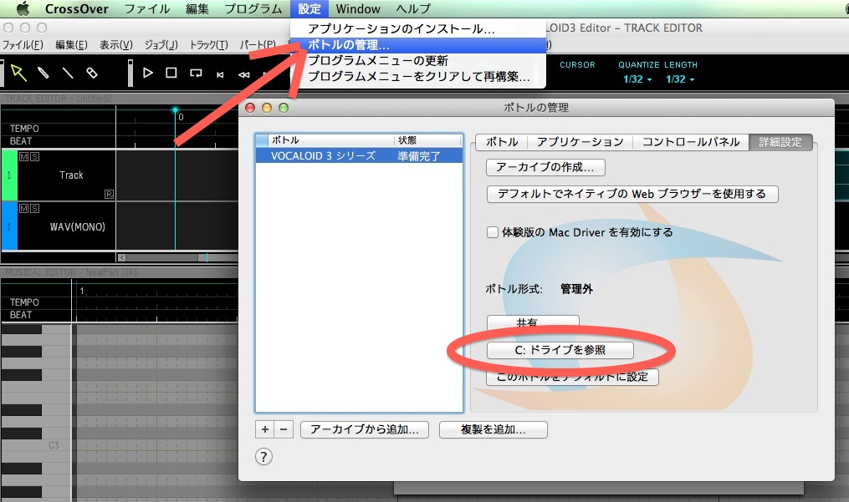This screenshot has height=502, width=849.
Task: Open VOCALOID トラック(T) menu
Action: (x=208, y=45)
